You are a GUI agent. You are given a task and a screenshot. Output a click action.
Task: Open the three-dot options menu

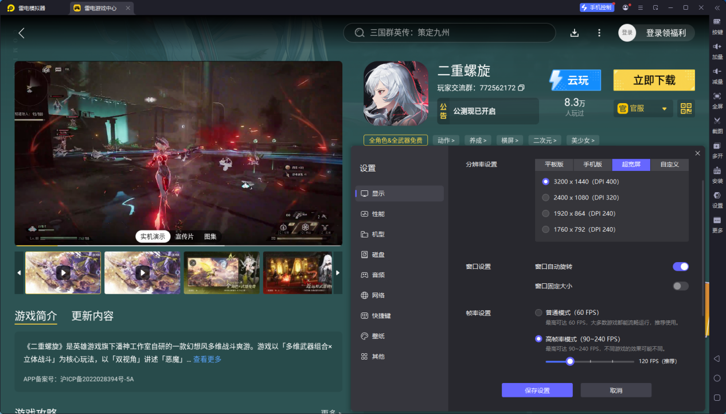pos(599,33)
